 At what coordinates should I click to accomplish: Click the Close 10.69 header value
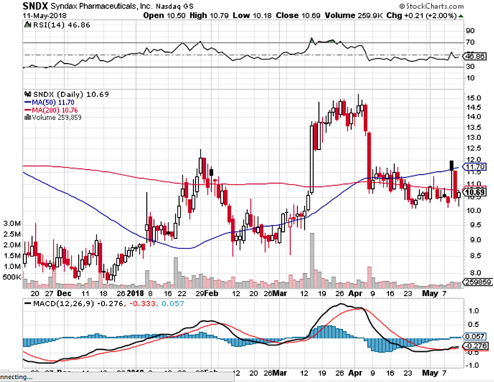click(x=298, y=15)
